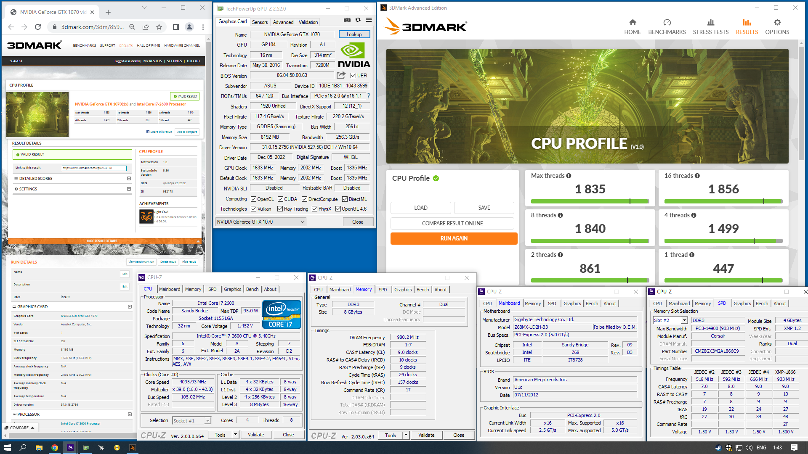The image size is (808, 454).
Task: Toggle the PhysX checkbox
Action: 314,209
